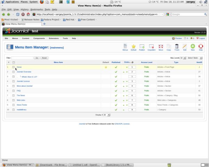Screen dimensions: 209x167
Task: Check the Joomla! Overview row checkbox
Action: (13, 72)
